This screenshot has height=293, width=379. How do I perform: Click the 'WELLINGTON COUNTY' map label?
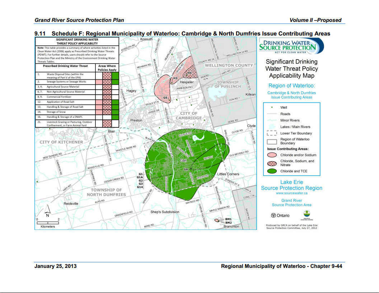tap(229, 66)
